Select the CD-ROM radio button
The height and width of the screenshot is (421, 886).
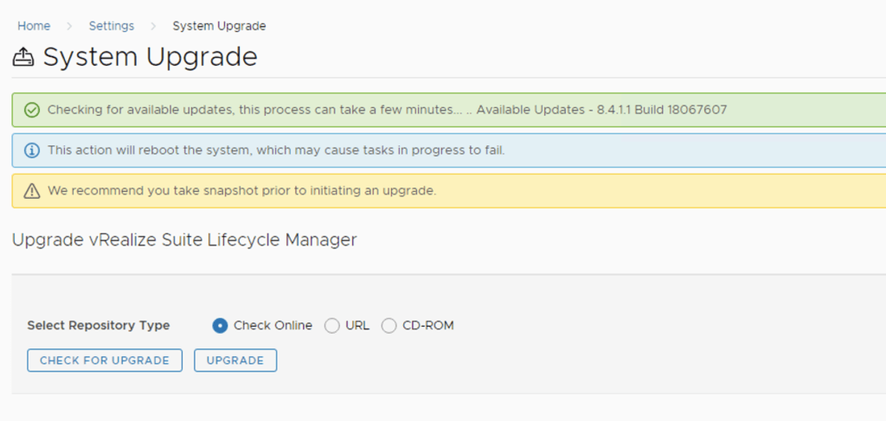pos(388,326)
